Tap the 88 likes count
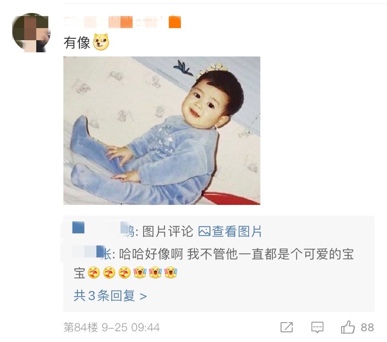 tap(367, 327)
